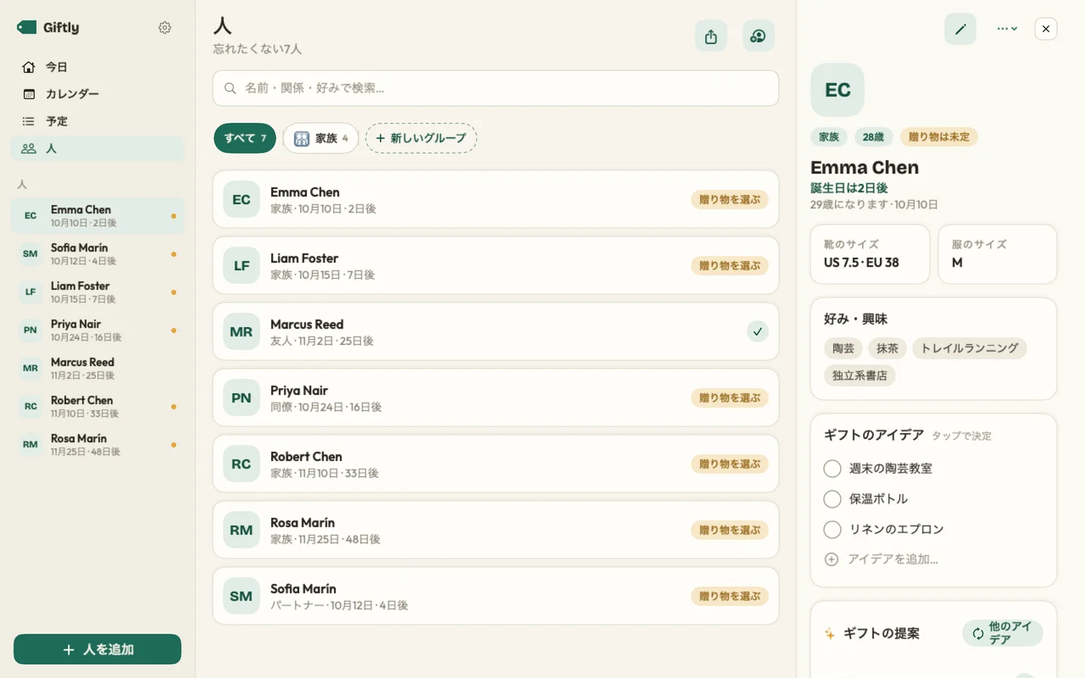Click the search field for names and interests
1085x678 pixels.
click(x=496, y=88)
